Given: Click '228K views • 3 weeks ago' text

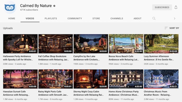Looking at the screenshot, I should tap(15, 64).
